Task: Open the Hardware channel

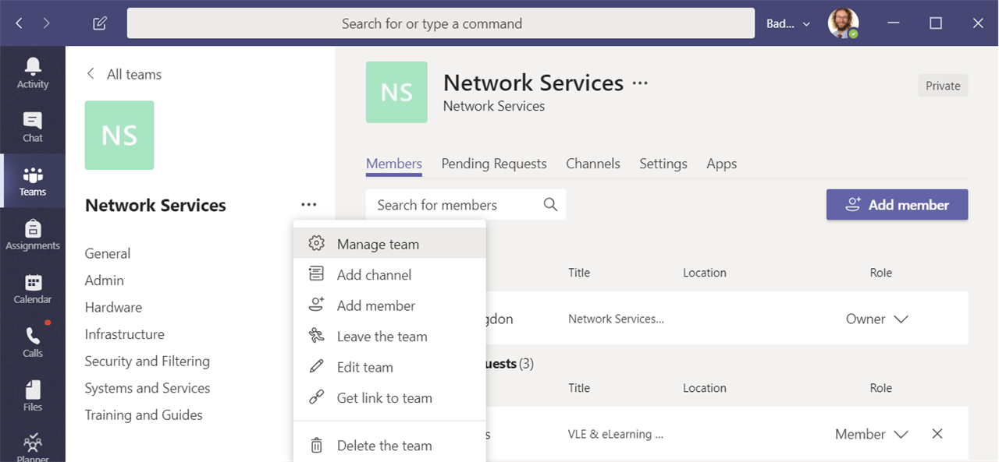Action: 113,307
